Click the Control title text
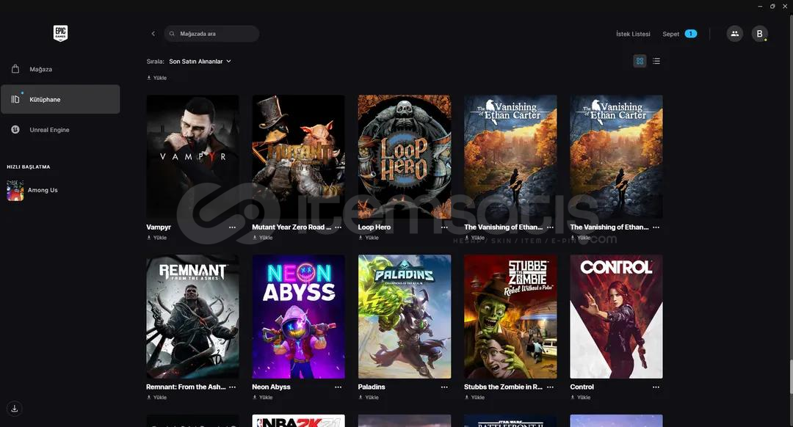Image resolution: width=793 pixels, height=427 pixels. pos(582,387)
